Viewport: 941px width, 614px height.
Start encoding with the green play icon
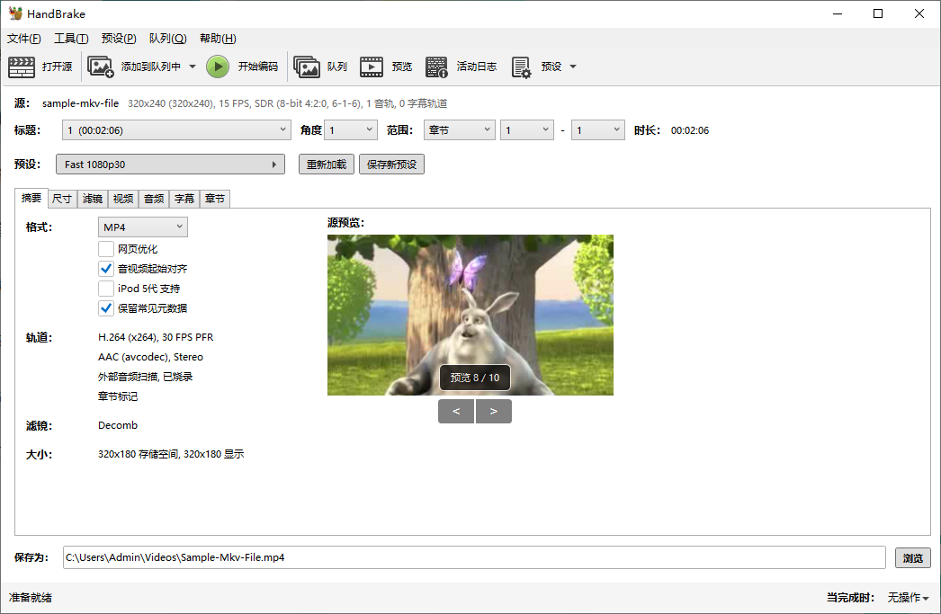click(x=217, y=66)
